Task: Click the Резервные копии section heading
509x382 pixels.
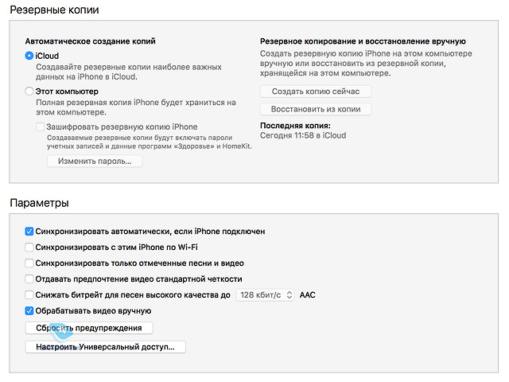Action: click(54, 10)
